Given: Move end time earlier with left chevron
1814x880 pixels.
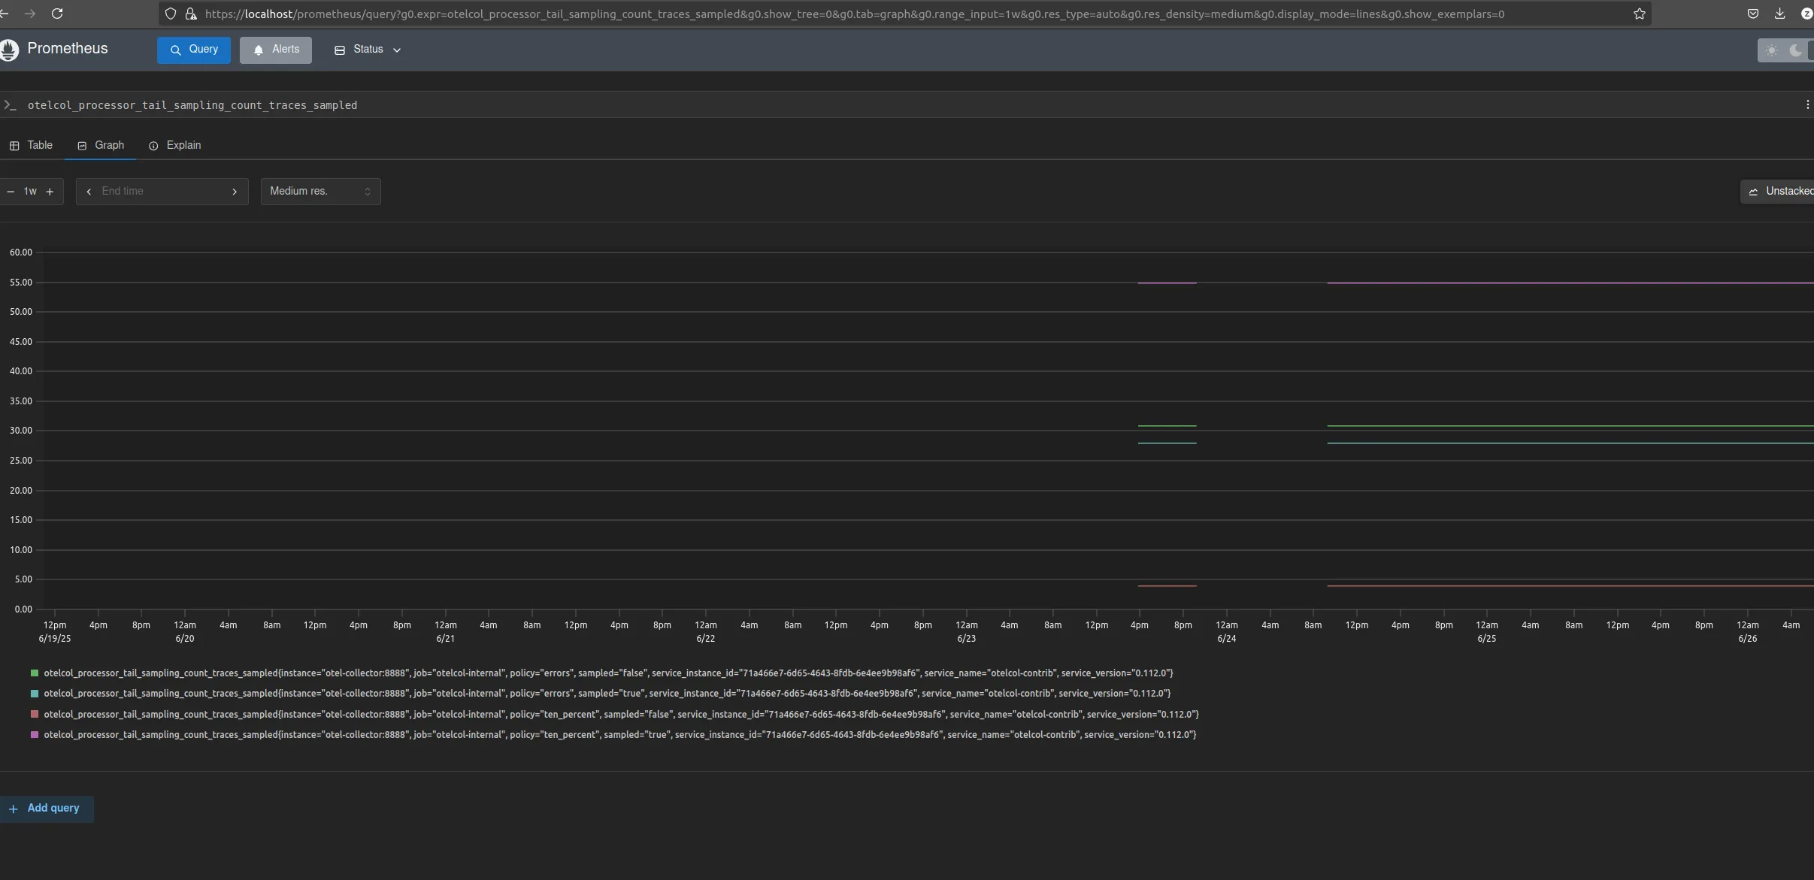Looking at the screenshot, I should [x=89, y=192].
